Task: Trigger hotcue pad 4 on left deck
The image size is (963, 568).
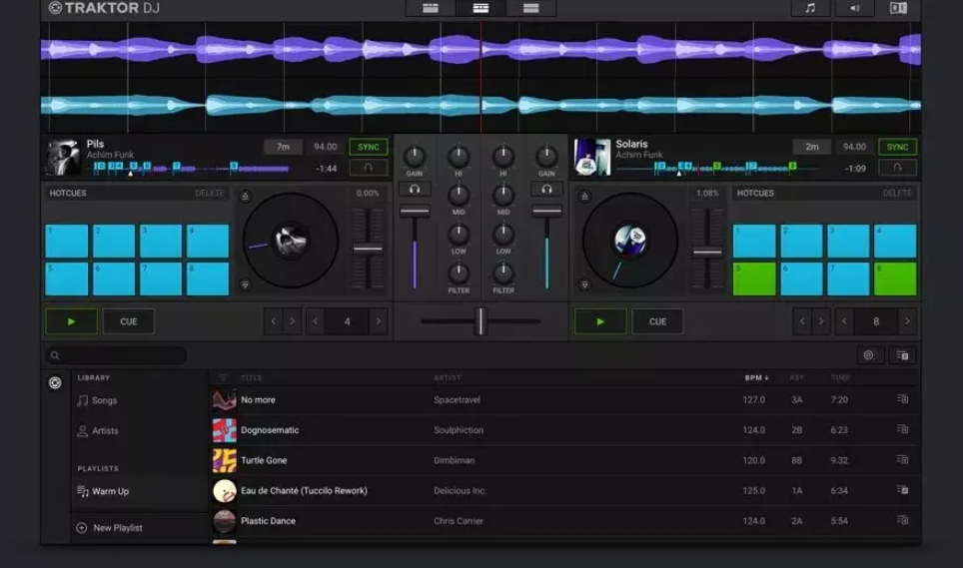Action: 208,241
